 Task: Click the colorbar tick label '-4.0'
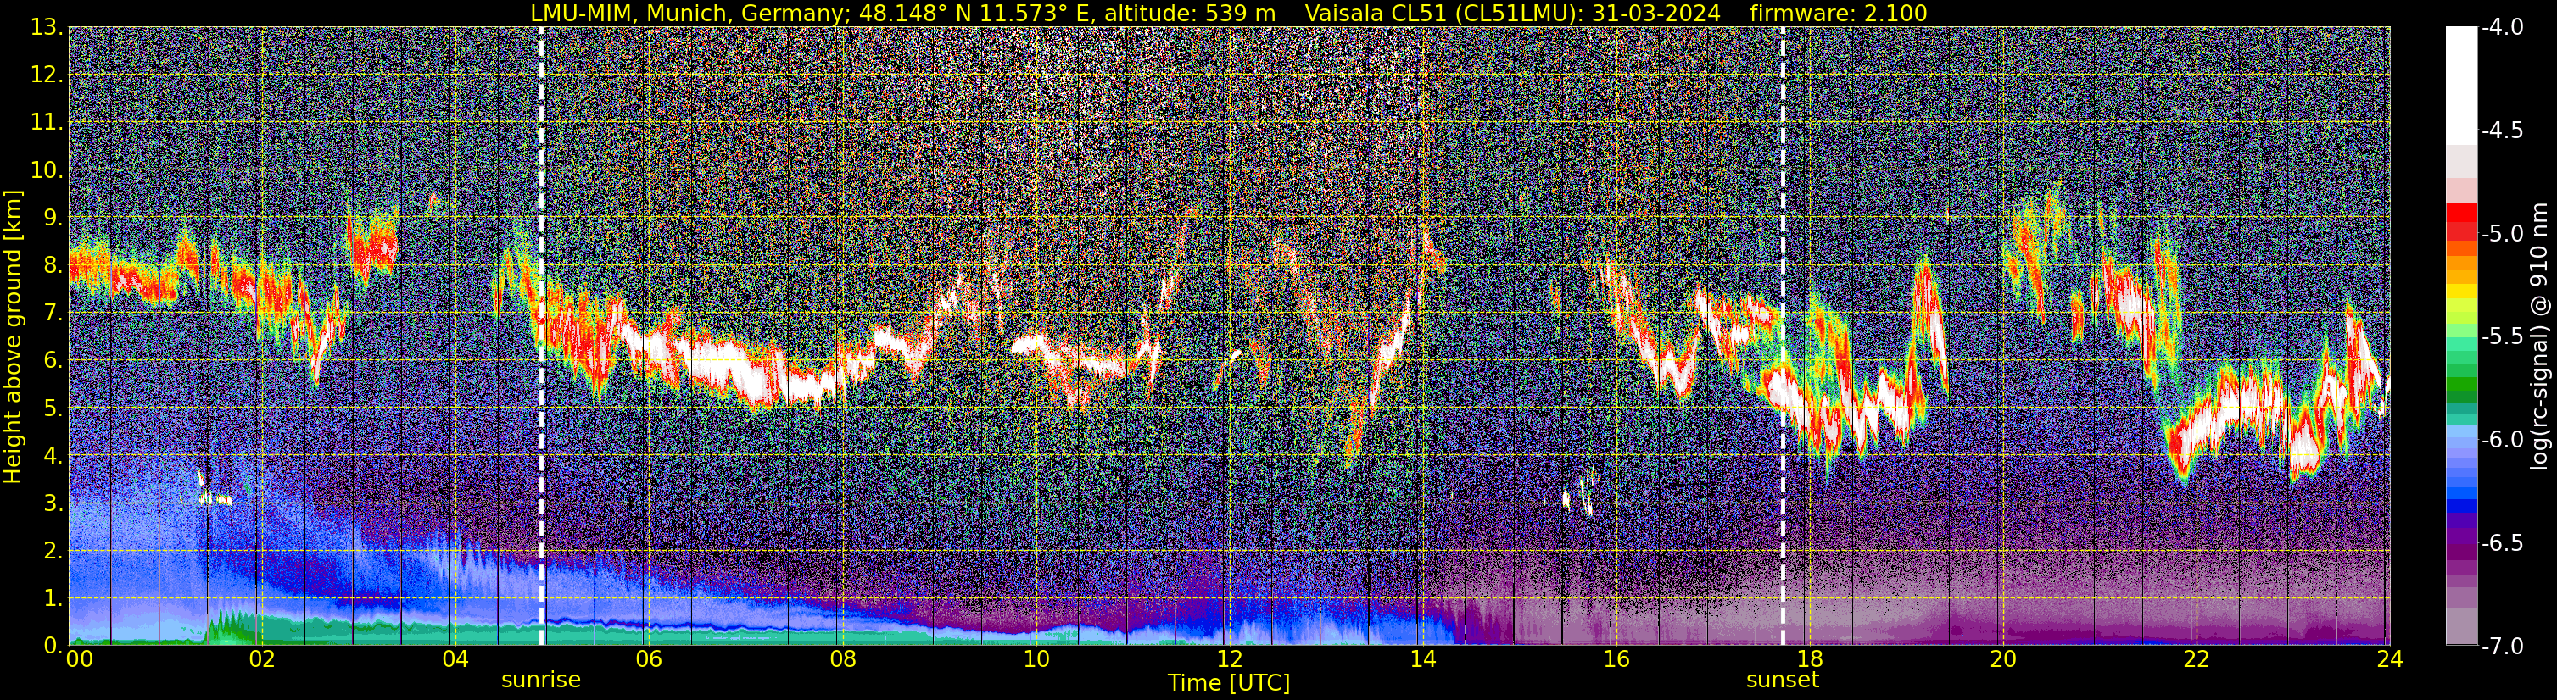click(x=2501, y=28)
